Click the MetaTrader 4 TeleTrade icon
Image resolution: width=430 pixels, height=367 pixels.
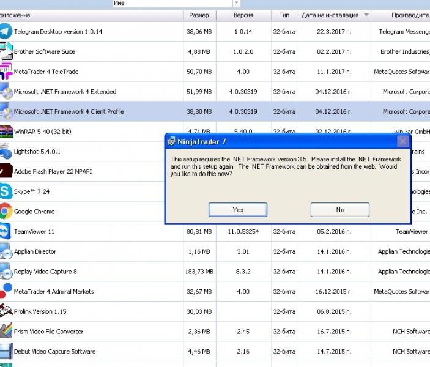tap(6, 72)
